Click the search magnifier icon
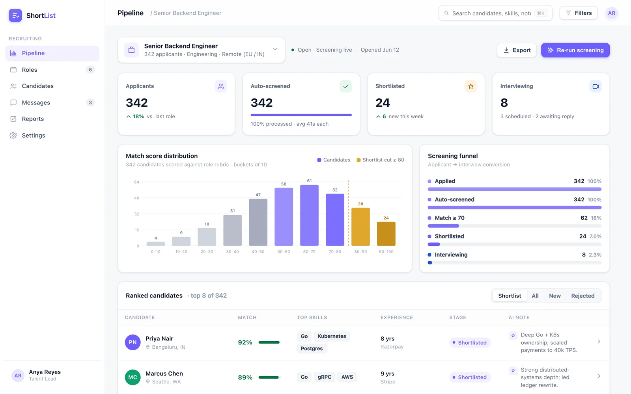This screenshot has height=394, width=631. pos(446,13)
